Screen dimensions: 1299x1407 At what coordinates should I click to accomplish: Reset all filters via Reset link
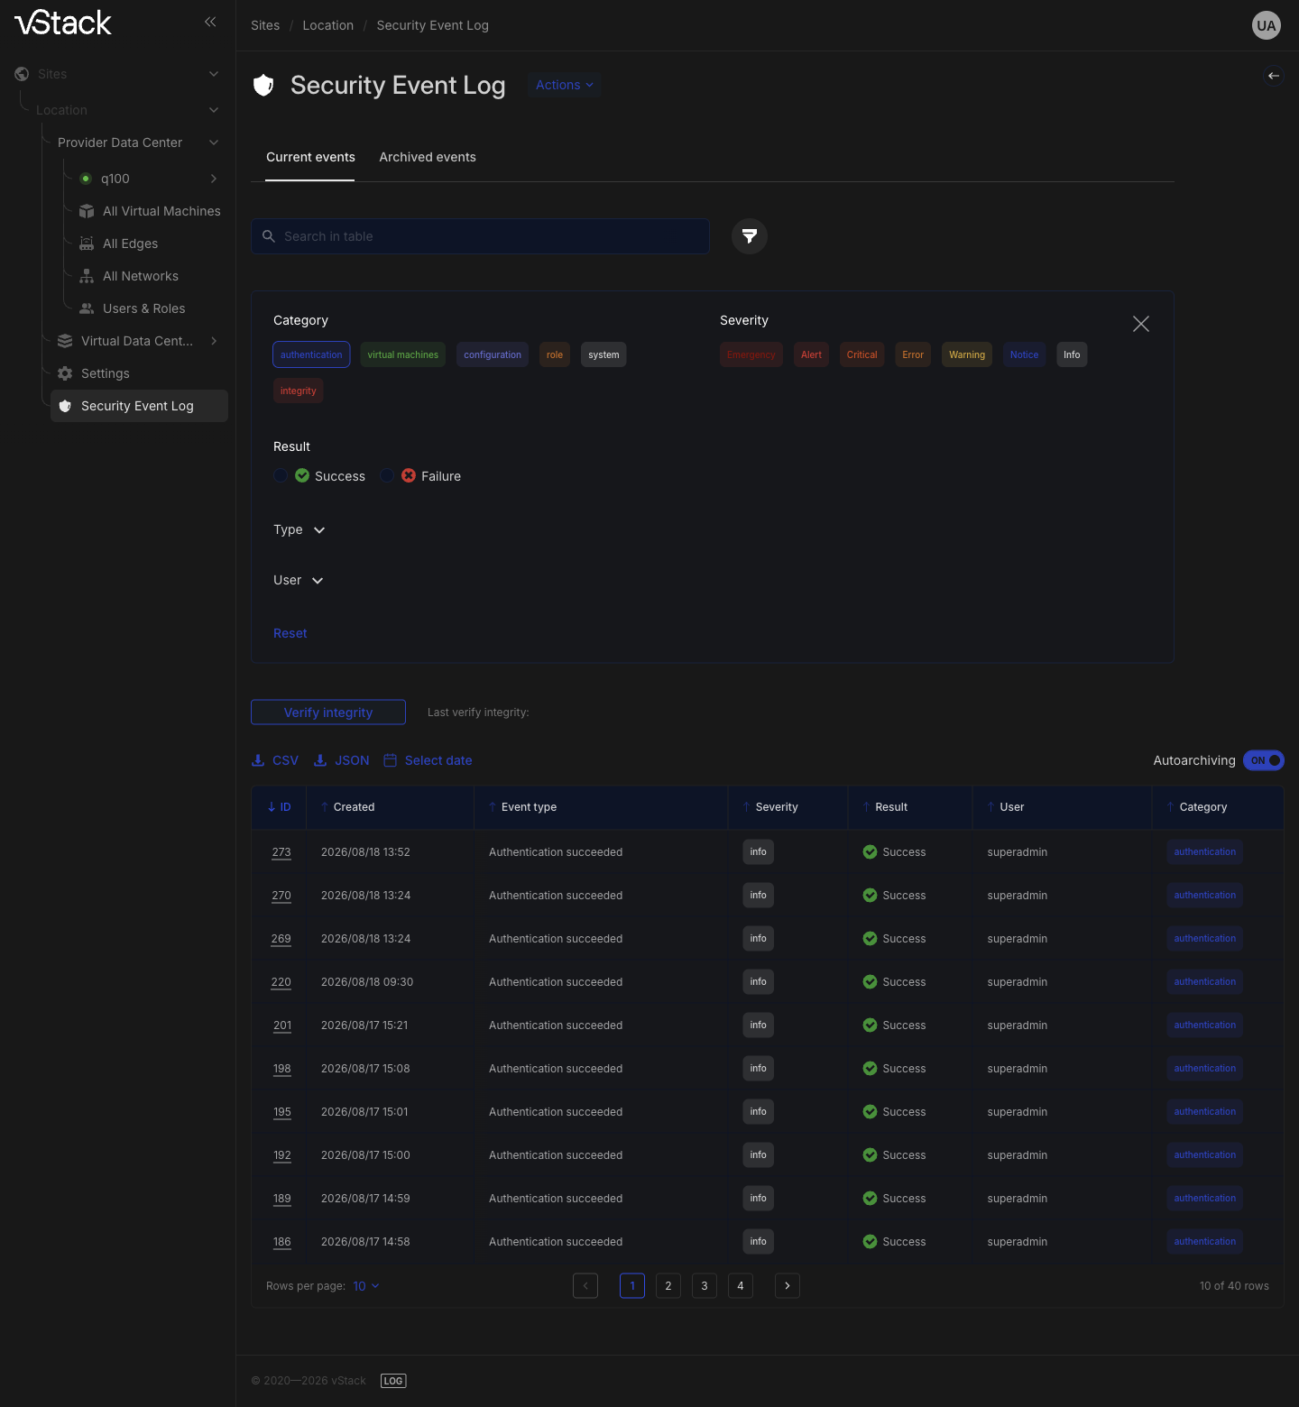(290, 633)
